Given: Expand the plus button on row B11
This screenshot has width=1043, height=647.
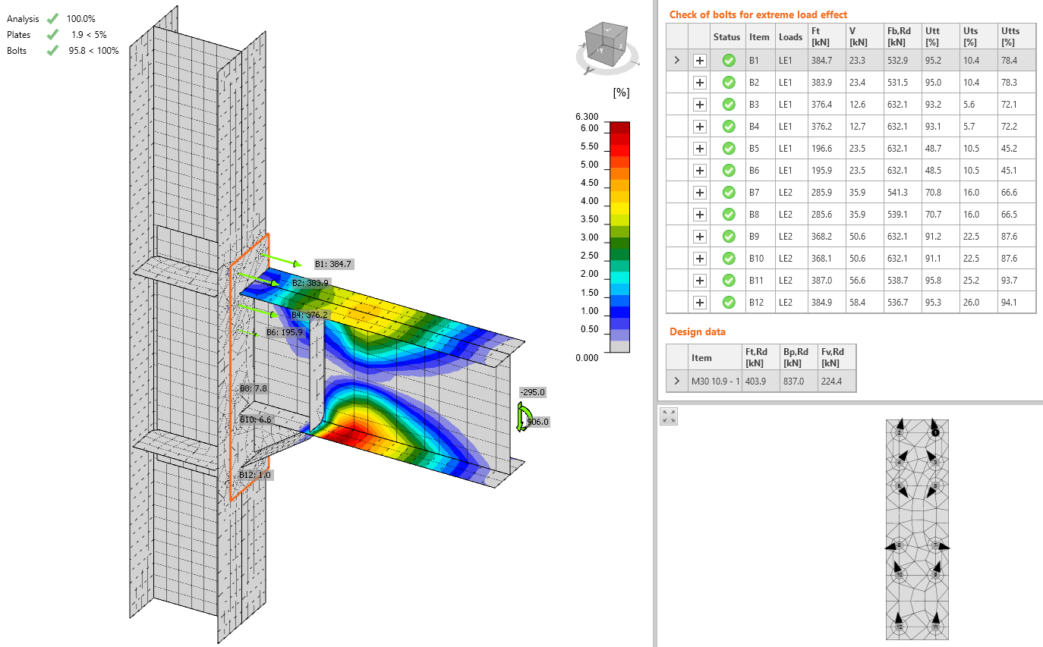Looking at the screenshot, I should (x=699, y=280).
